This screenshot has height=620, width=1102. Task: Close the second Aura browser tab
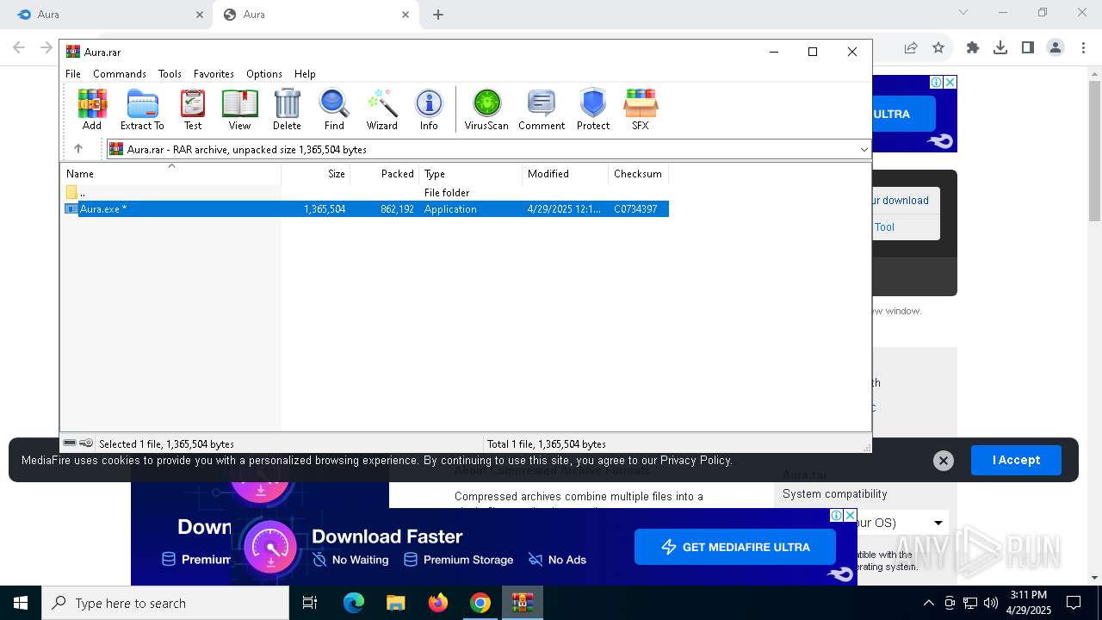(x=406, y=15)
